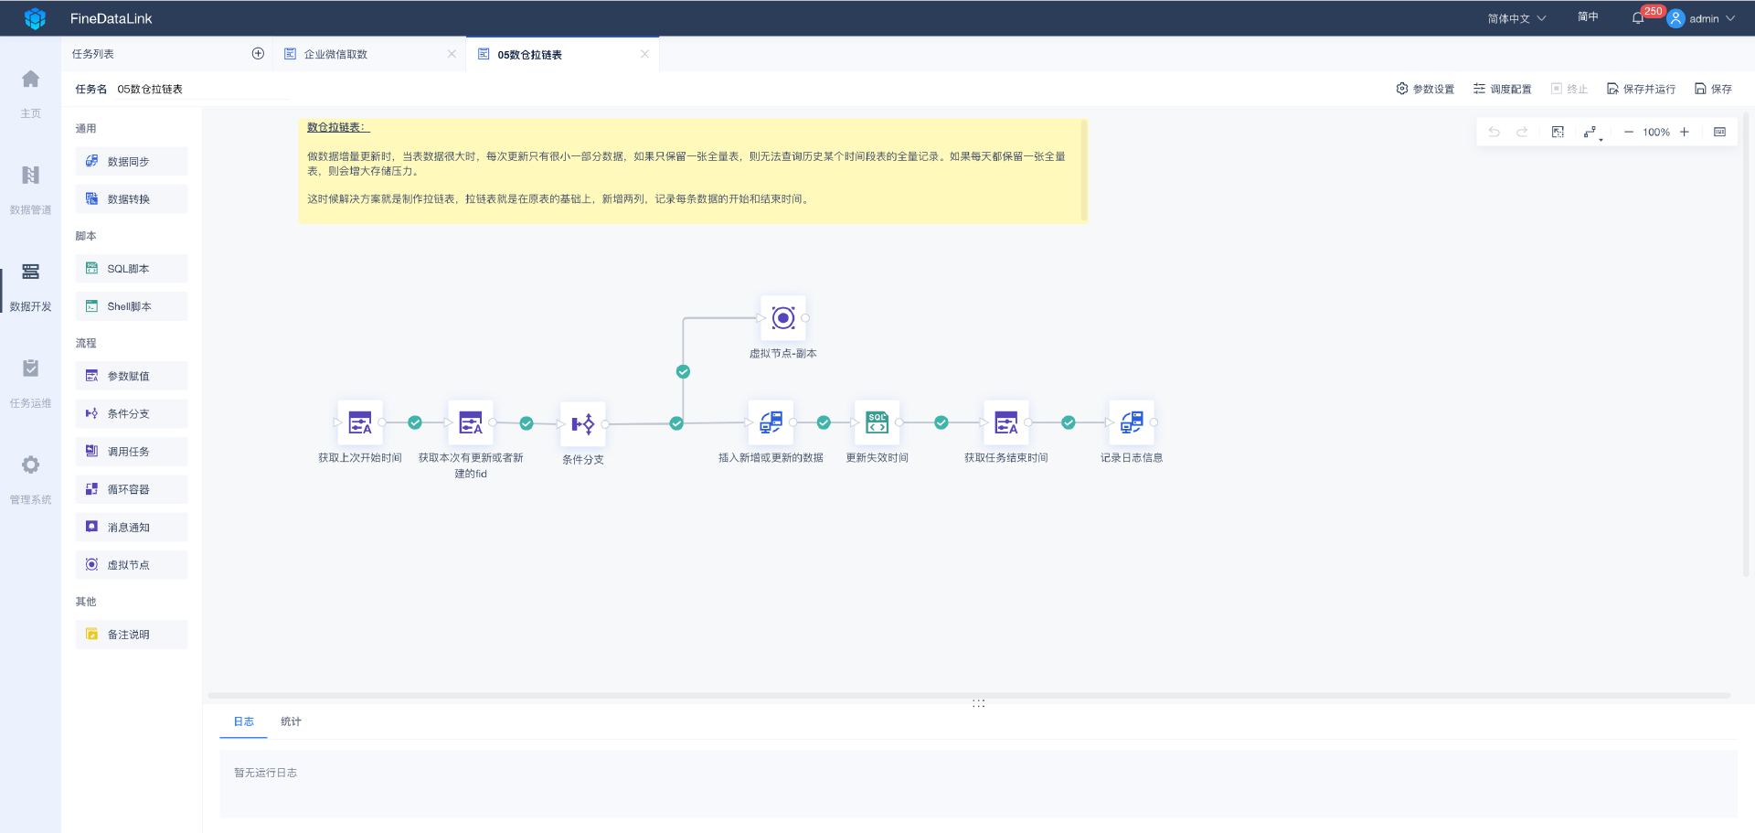
Task: Close the 企业微信取数 tab
Action: [452, 54]
